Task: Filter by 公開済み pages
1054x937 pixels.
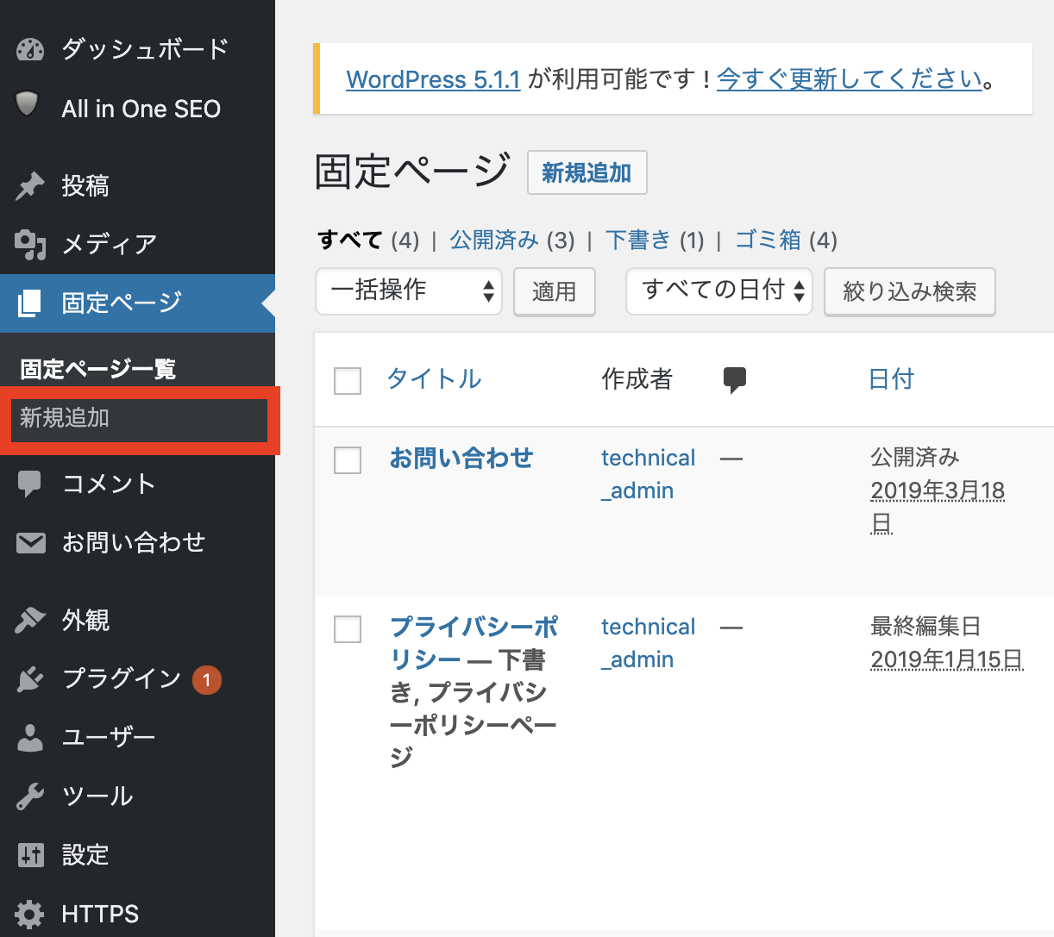Action: pos(494,240)
